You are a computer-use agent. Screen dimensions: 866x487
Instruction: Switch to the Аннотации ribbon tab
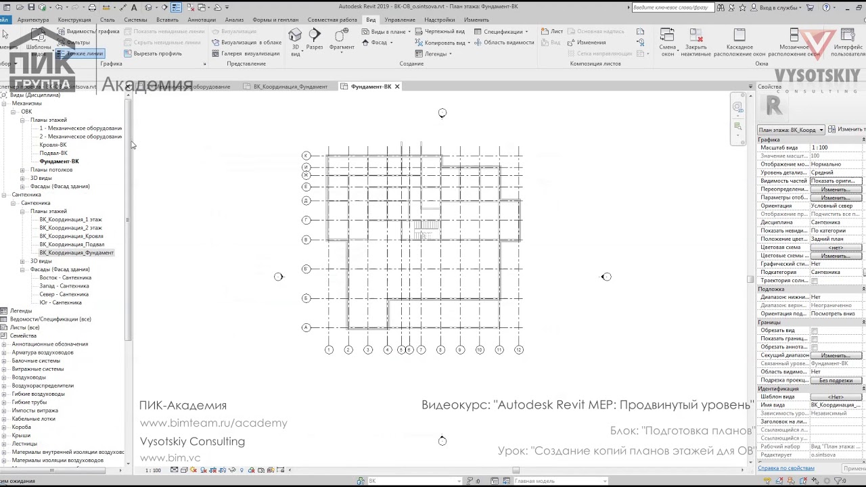click(x=202, y=20)
